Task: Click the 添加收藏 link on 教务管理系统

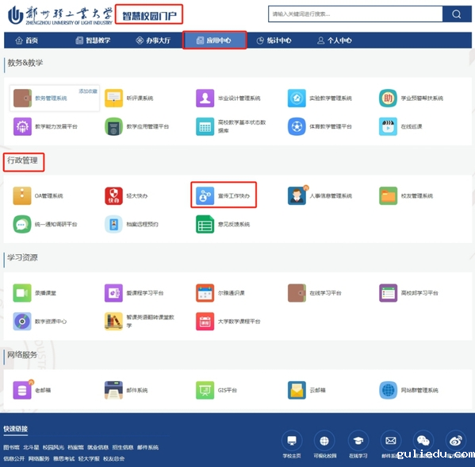Action: tap(88, 91)
